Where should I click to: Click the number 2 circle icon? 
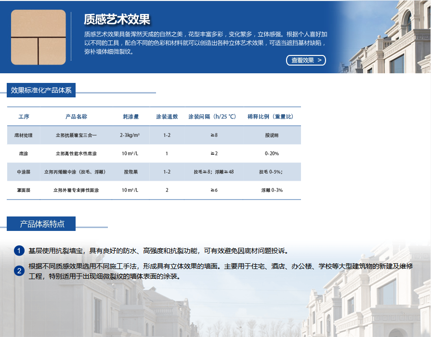tap(19, 270)
